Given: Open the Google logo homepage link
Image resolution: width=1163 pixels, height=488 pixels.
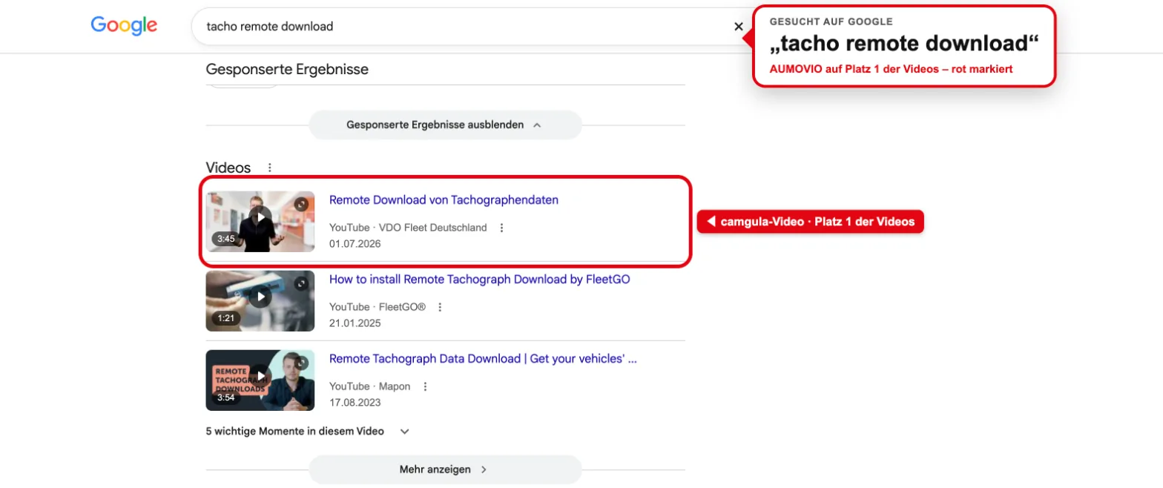Looking at the screenshot, I should point(124,26).
